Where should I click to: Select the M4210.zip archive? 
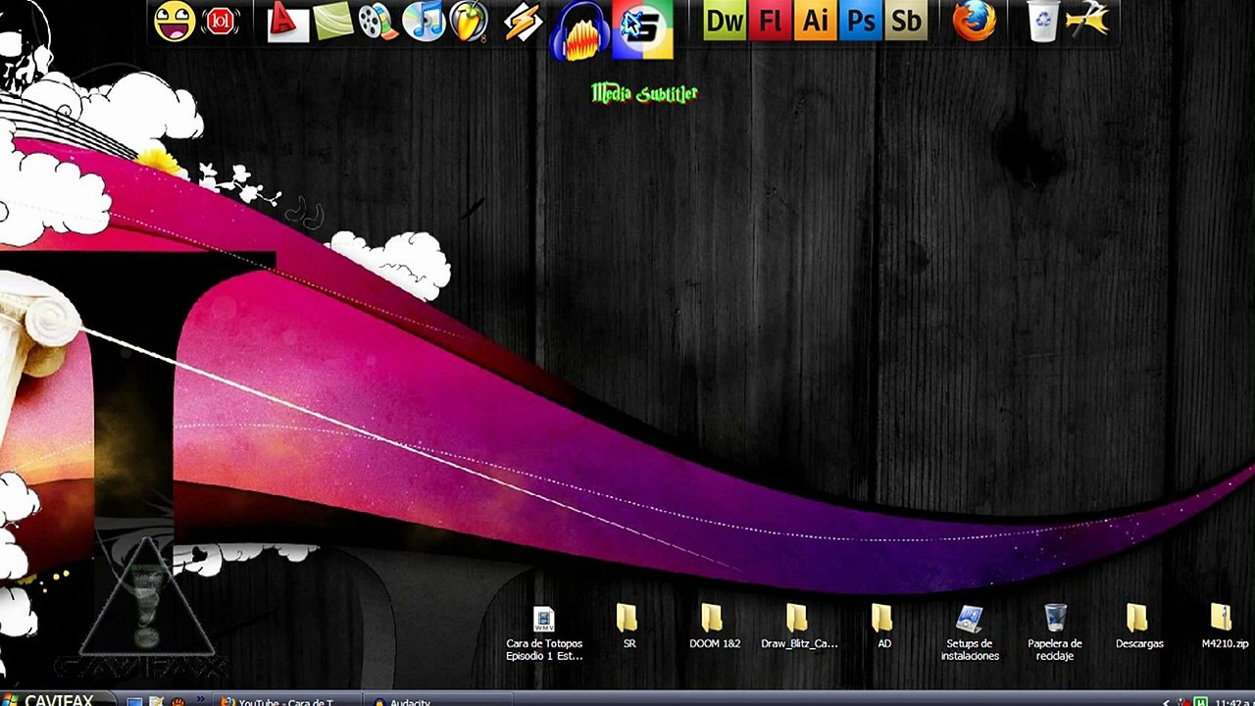pos(1224,628)
